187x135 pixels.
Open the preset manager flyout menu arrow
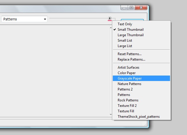point(110,18)
